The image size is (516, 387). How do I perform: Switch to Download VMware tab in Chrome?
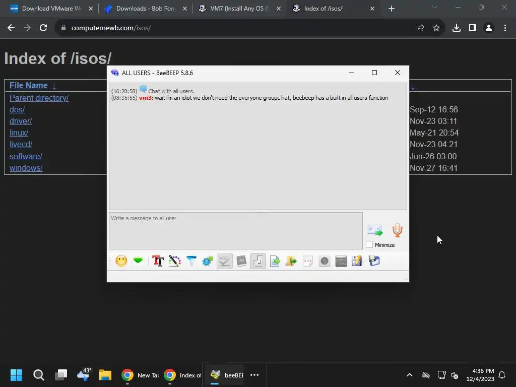pos(52,9)
